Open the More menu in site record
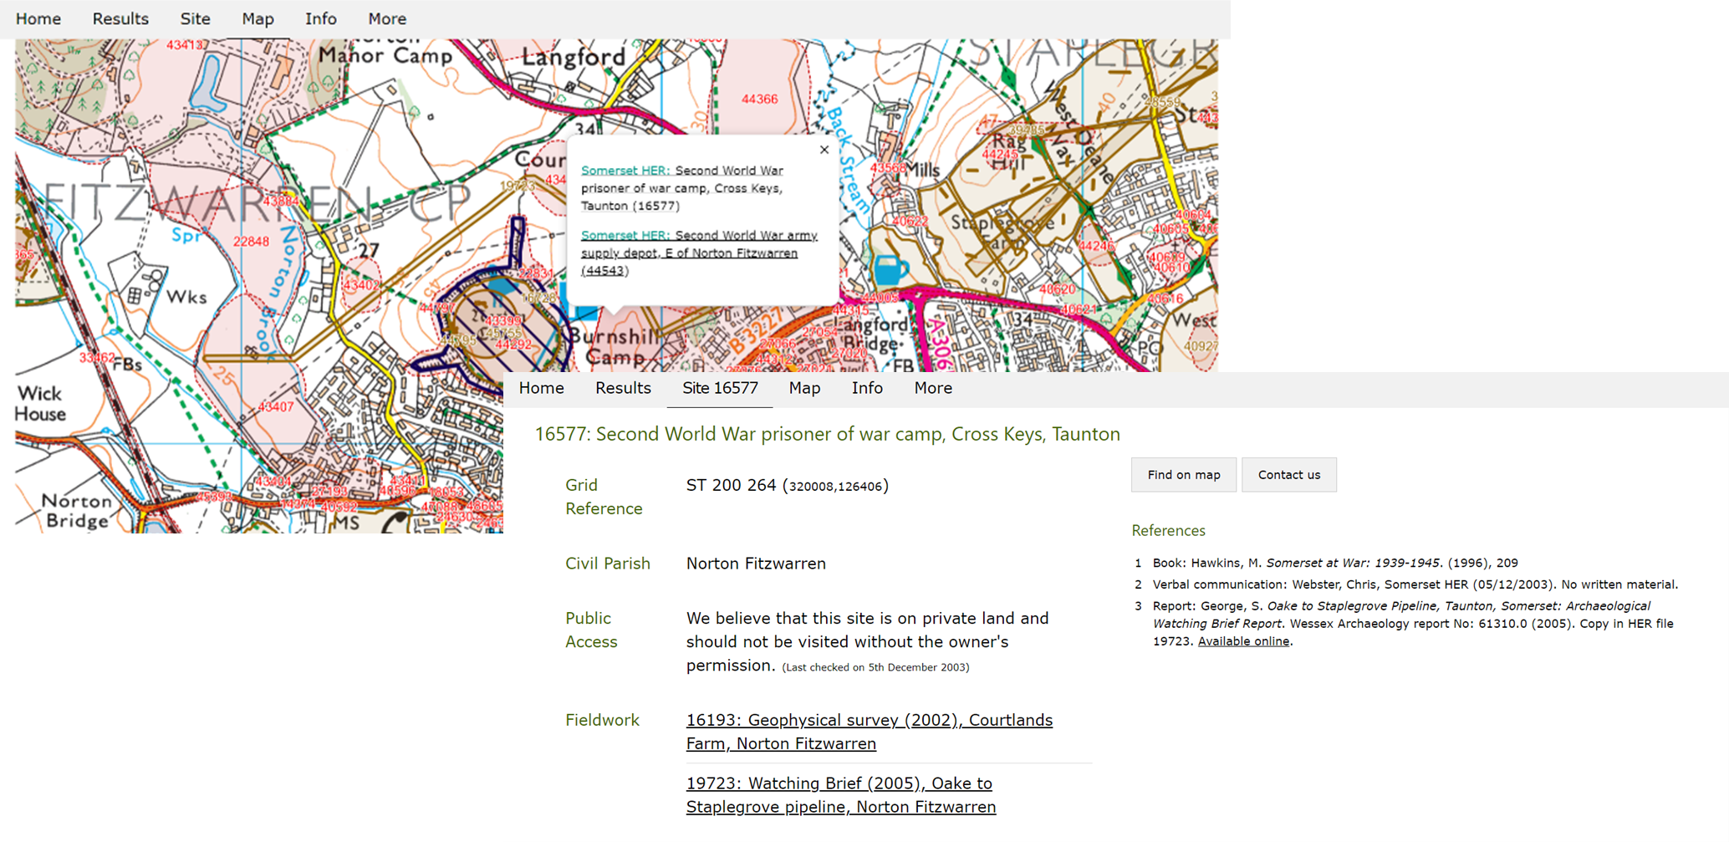The width and height of the screenshot is (1729, 842). (x=933, y=388)
